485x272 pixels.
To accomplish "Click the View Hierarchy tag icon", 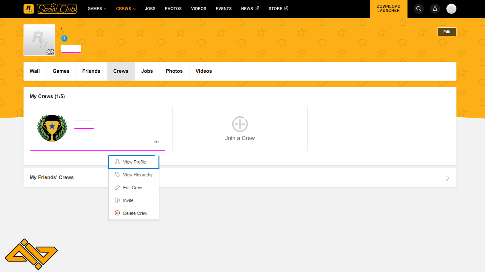I will [117, 175].
